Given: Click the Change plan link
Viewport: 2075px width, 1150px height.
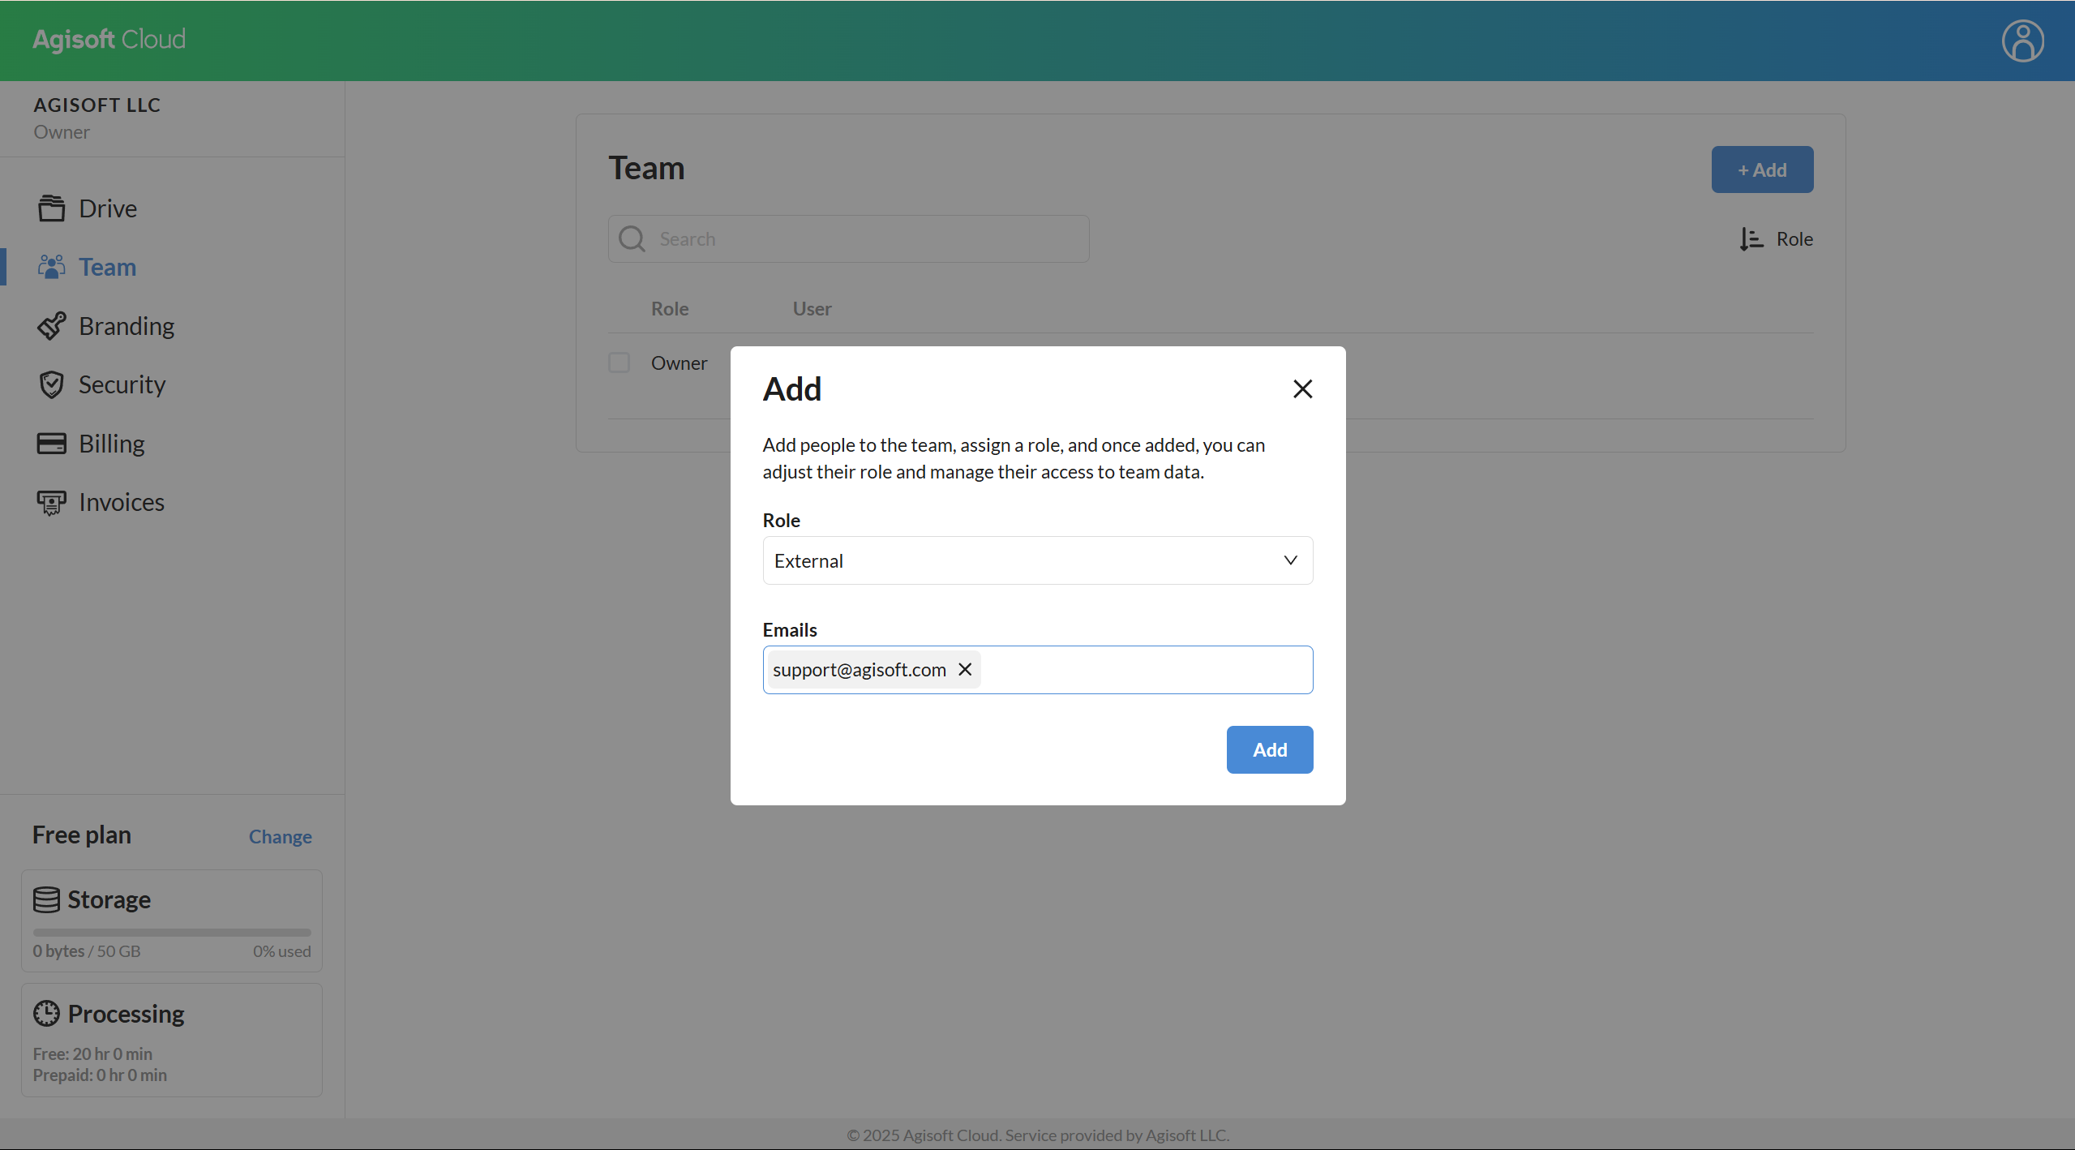Looking at the screenshot, I should (280, 836).
